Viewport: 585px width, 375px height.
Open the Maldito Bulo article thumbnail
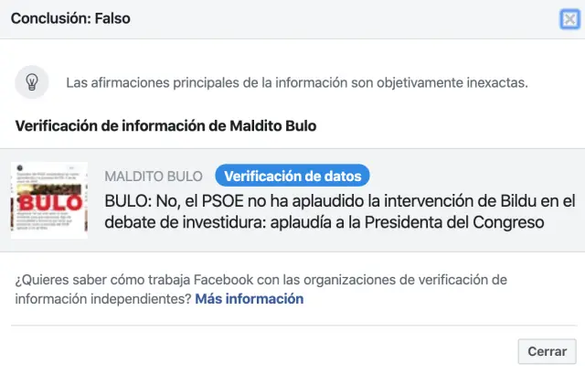[x=49, y=199]
